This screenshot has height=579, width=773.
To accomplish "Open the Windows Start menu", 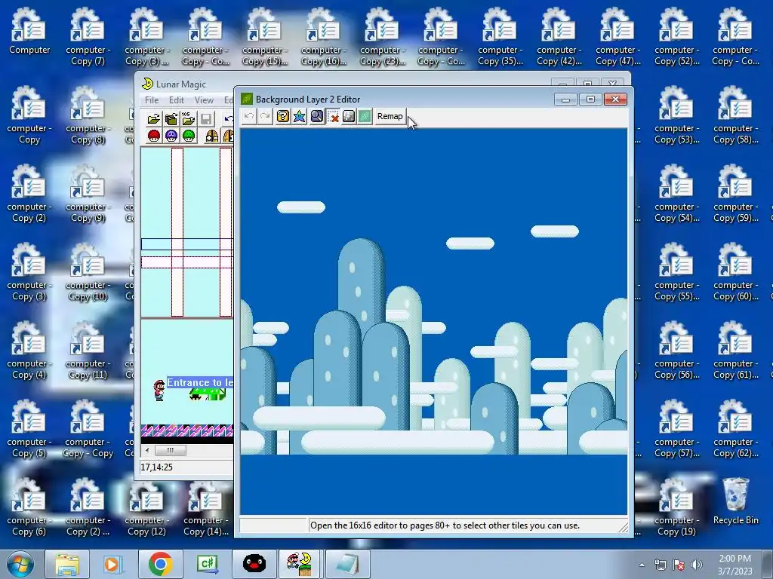I will [x=20, y=564].
